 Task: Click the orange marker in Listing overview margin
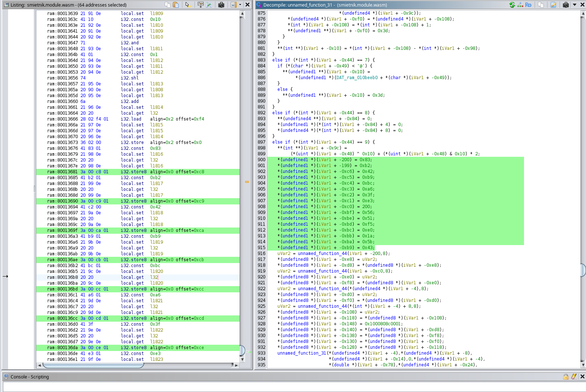coord(247,182)
